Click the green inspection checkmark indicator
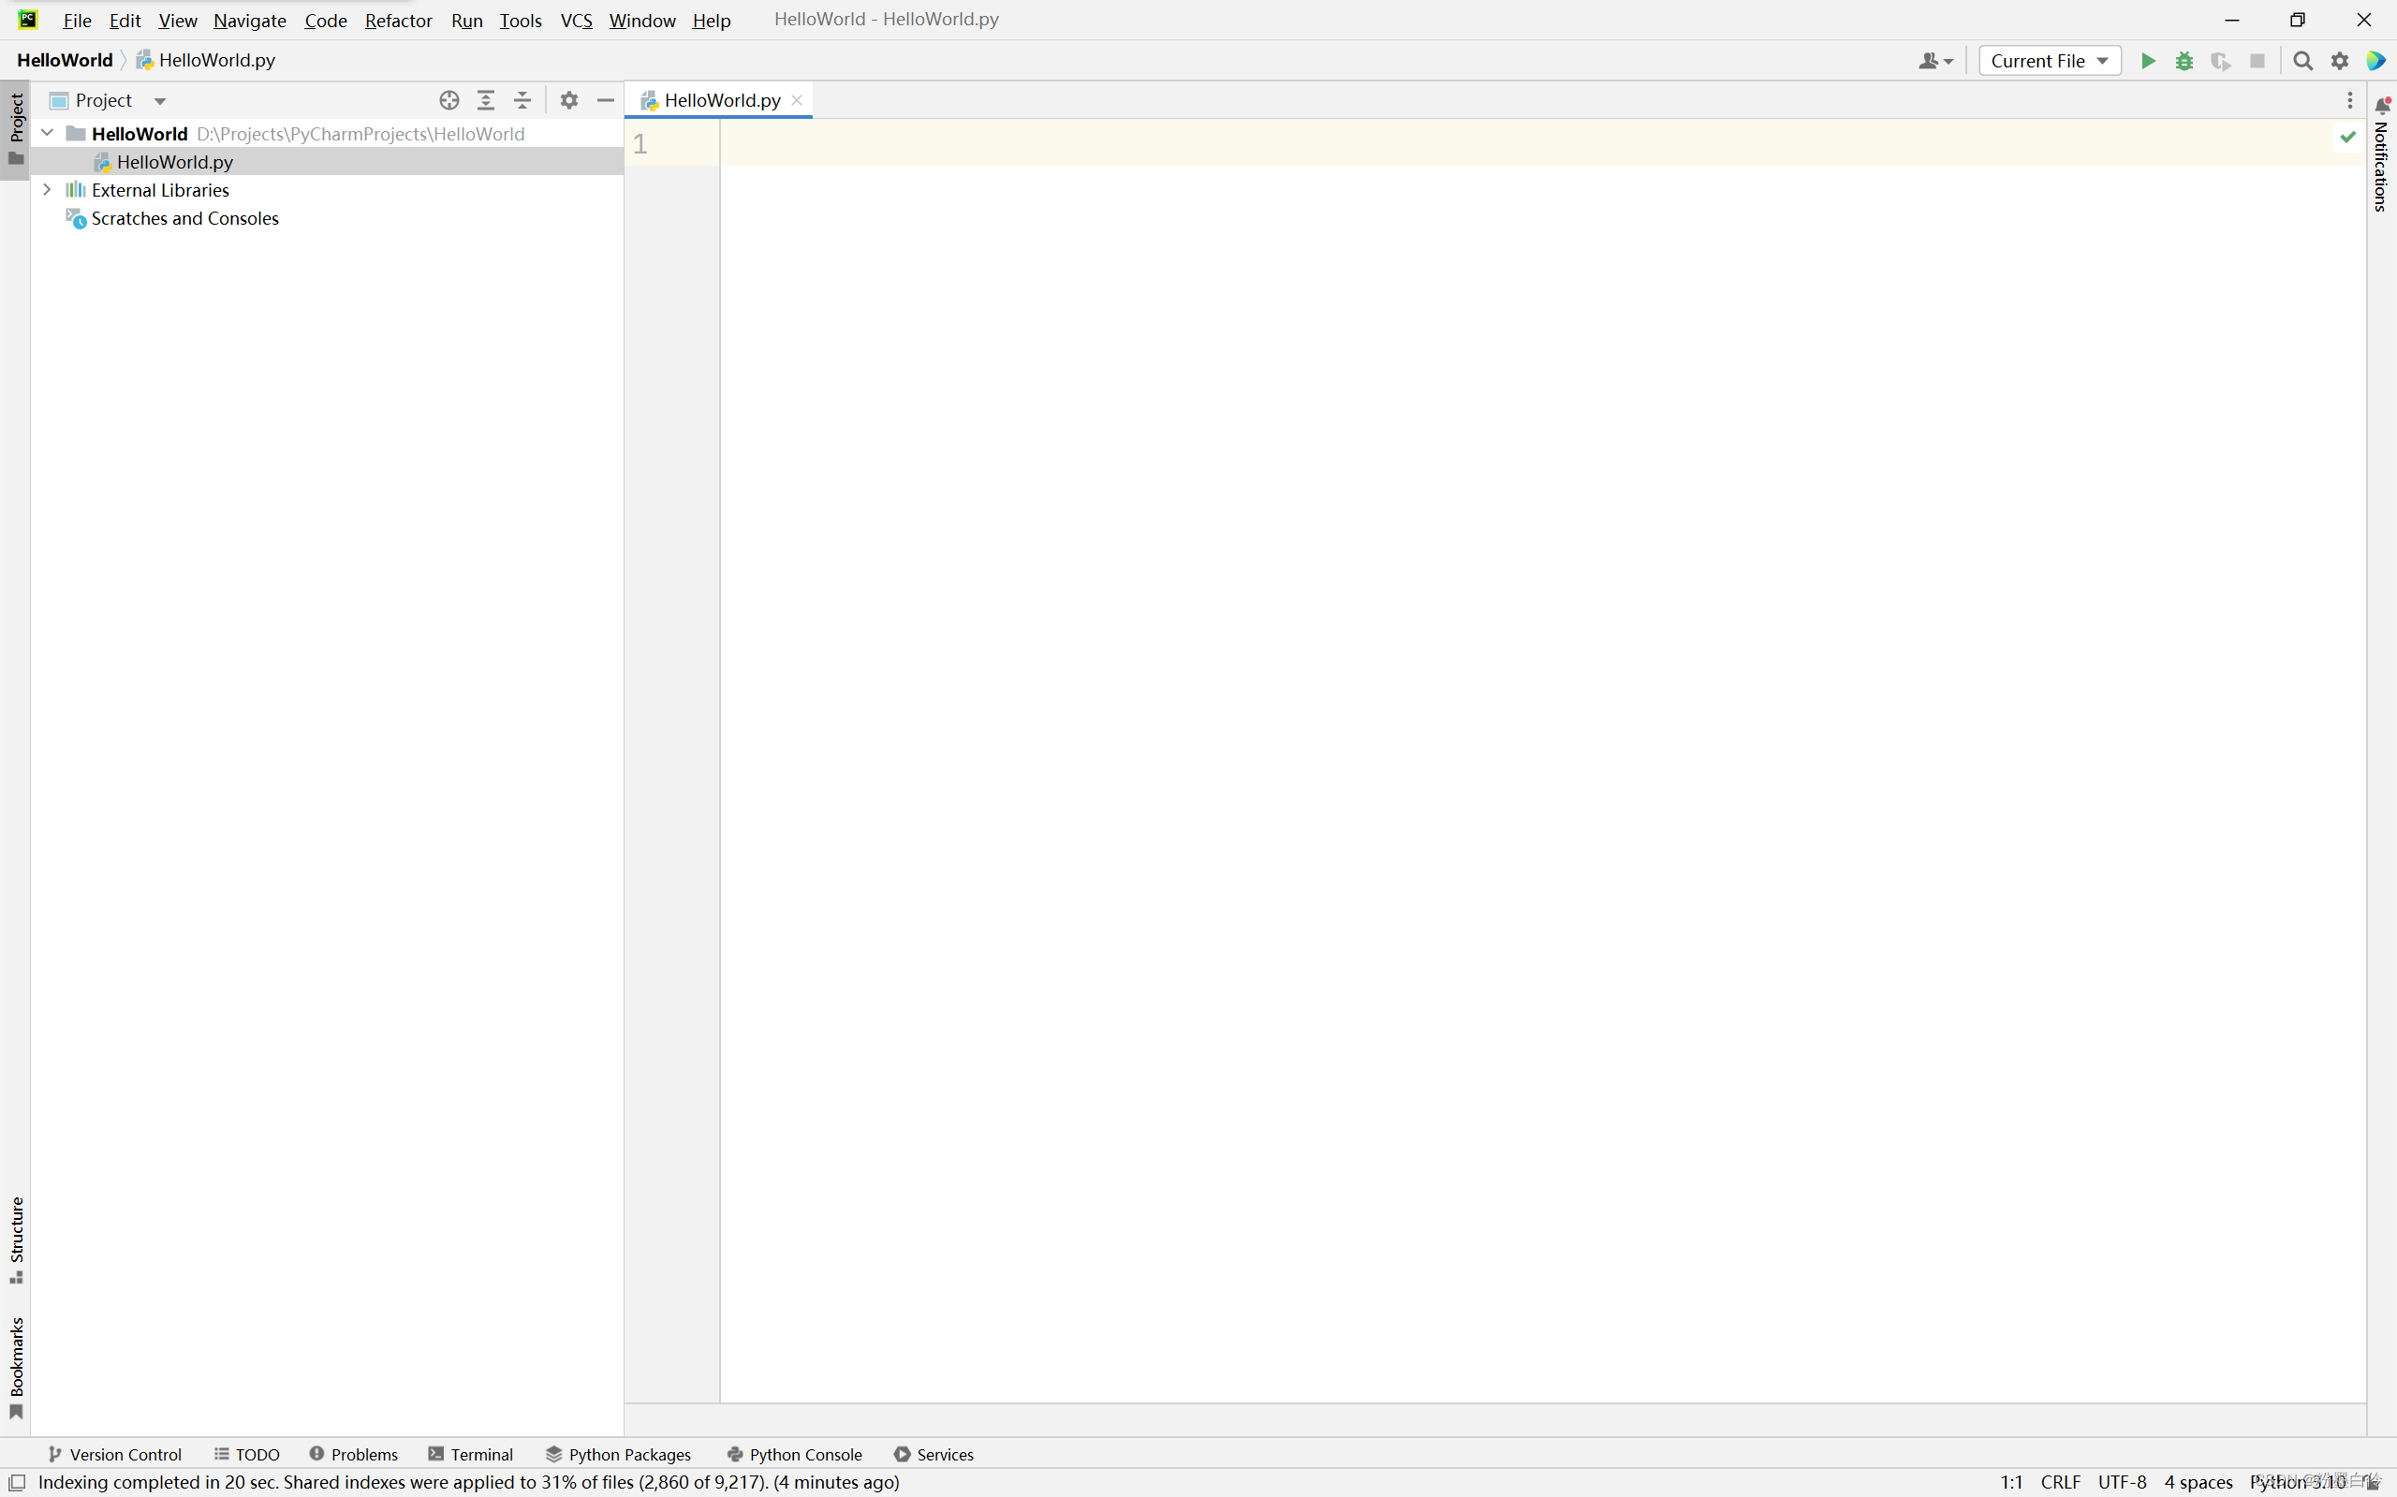 tap(2347, 137)
